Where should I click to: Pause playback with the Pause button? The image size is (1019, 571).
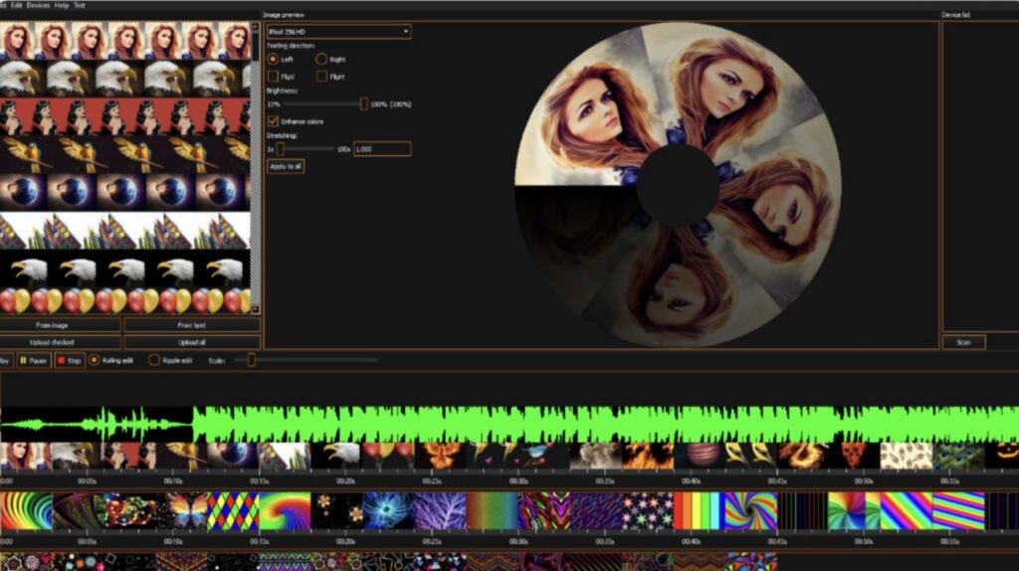[33, 360]
